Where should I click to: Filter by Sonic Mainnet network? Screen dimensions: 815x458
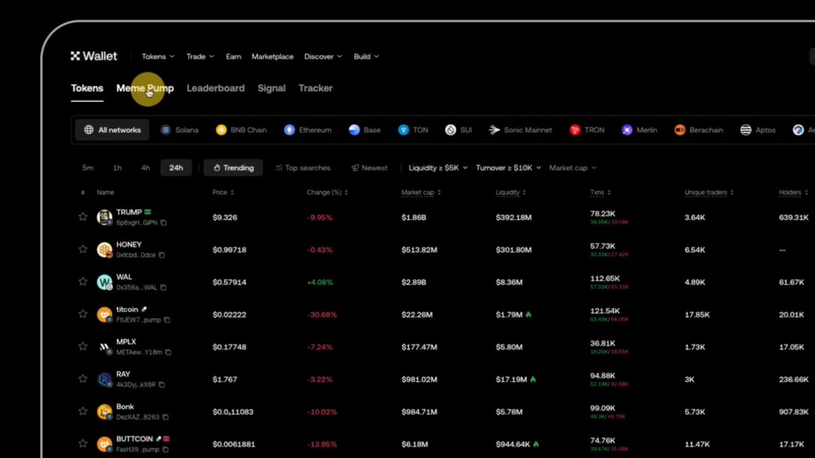[520, 130]
